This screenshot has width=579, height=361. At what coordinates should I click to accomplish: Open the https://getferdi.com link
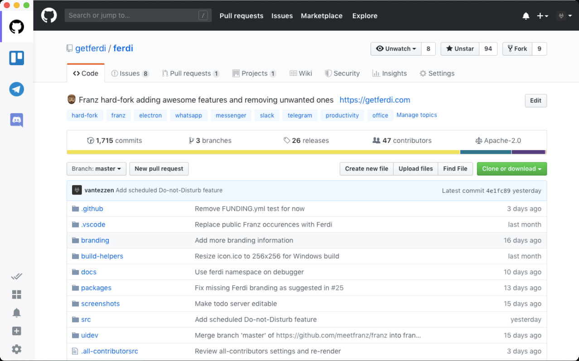pyautogui.click(x=375, y=100)
